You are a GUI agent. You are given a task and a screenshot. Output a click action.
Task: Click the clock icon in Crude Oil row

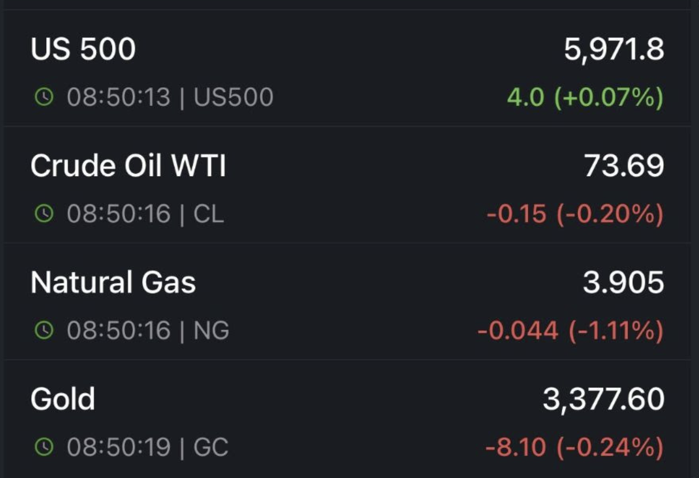tap(44, 214)
